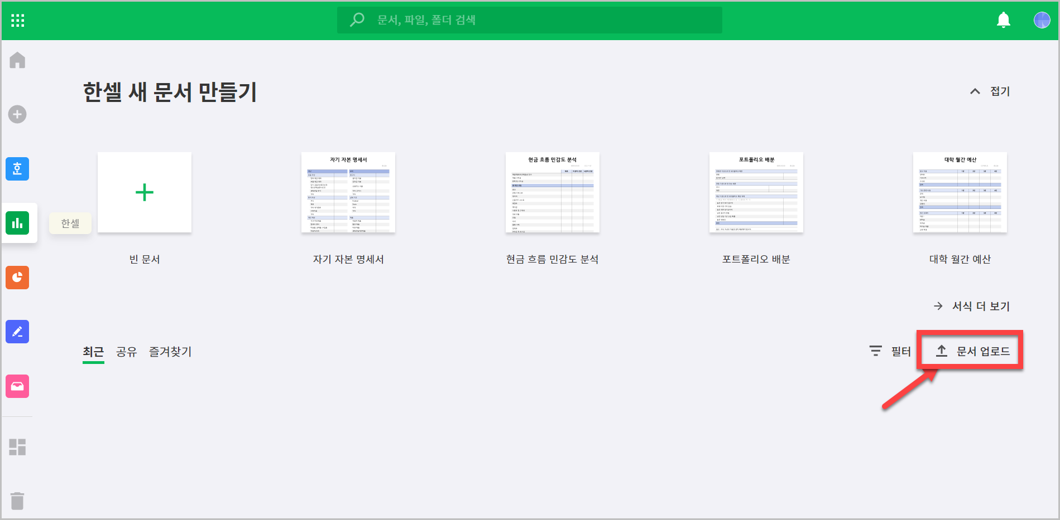Viewport: 1060px width, 520px height.
Task: Open the notifications bell
Action: coord(1003,20)
